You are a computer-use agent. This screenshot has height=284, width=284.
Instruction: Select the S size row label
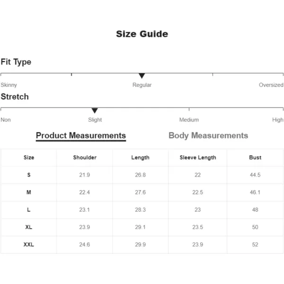tap(28, 175)
